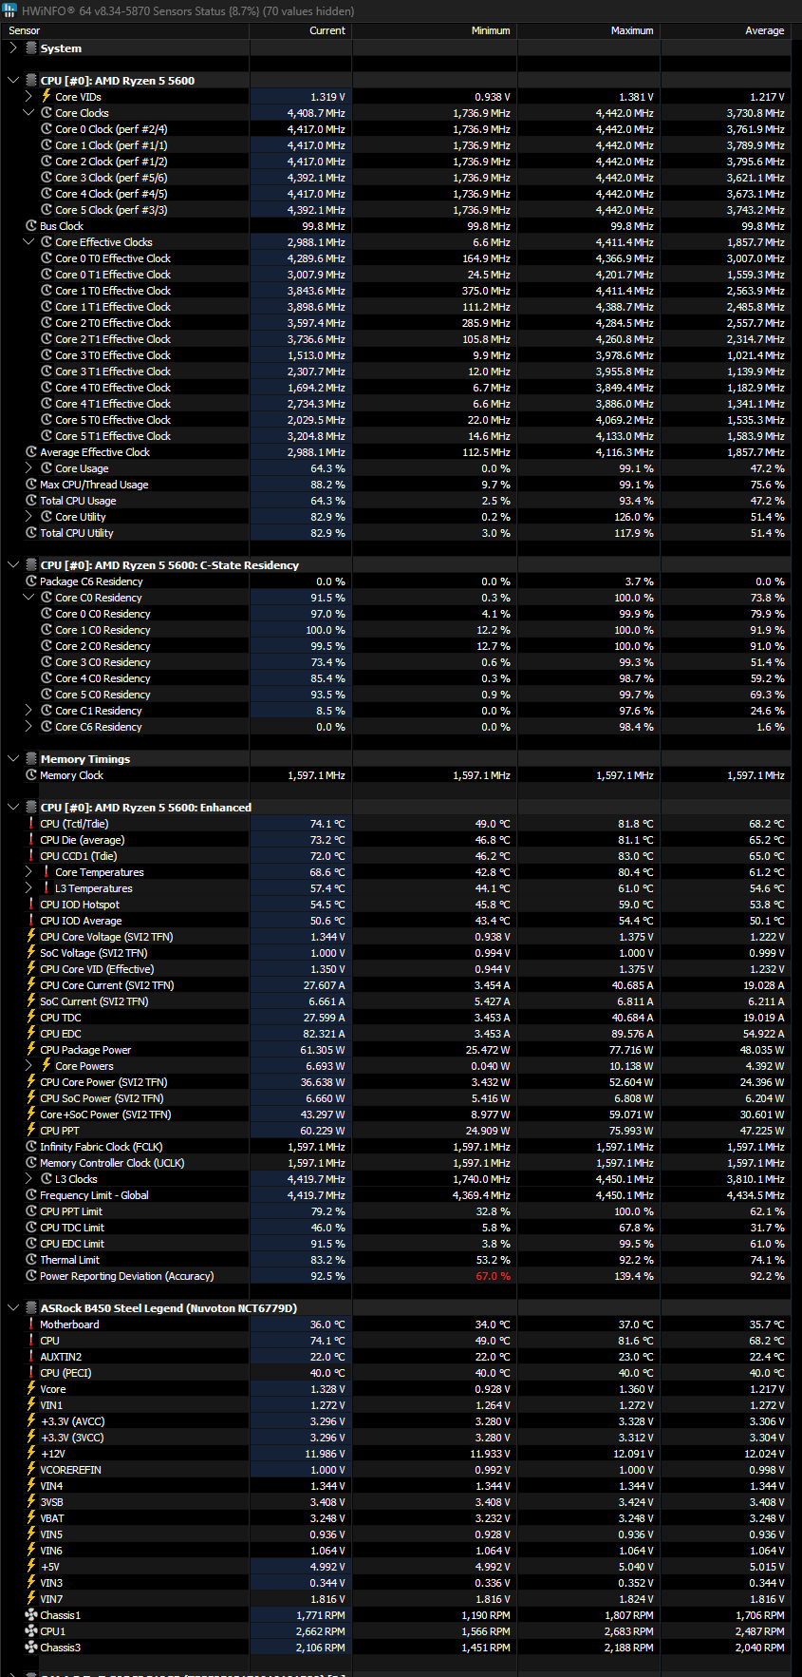The image size is (802, 1677).
Task: Expand the L3 Temperatures row
Action: 28,887
